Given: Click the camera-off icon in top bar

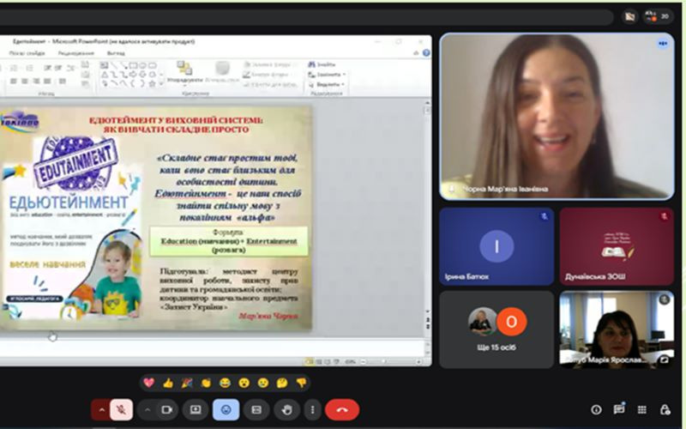Looking at the screenshot, I should [x=629, y=16].
